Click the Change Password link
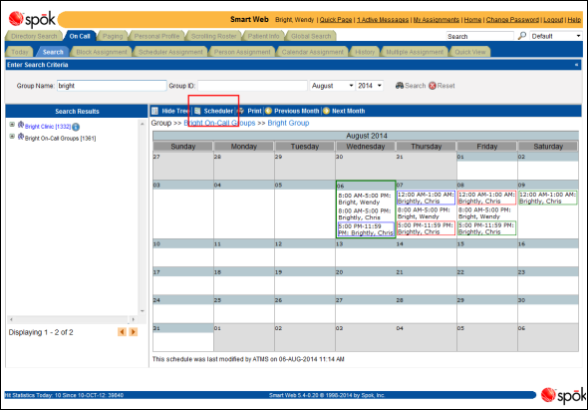The width and height of the screenshot is (588, 410). tap(512, 20)
